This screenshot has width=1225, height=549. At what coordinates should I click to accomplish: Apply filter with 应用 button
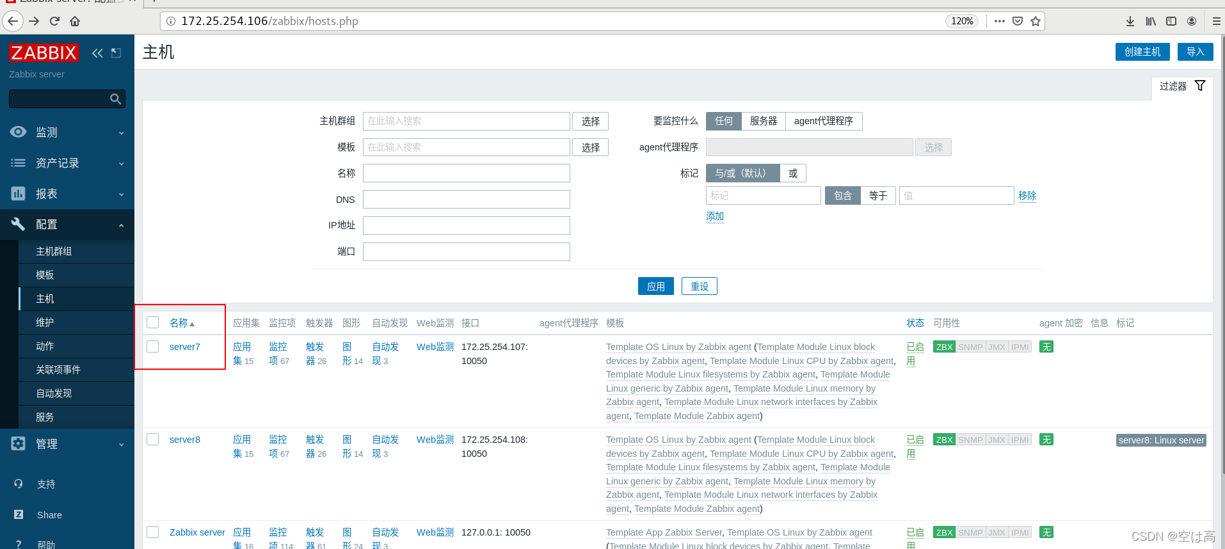click(x=656, y=286)
